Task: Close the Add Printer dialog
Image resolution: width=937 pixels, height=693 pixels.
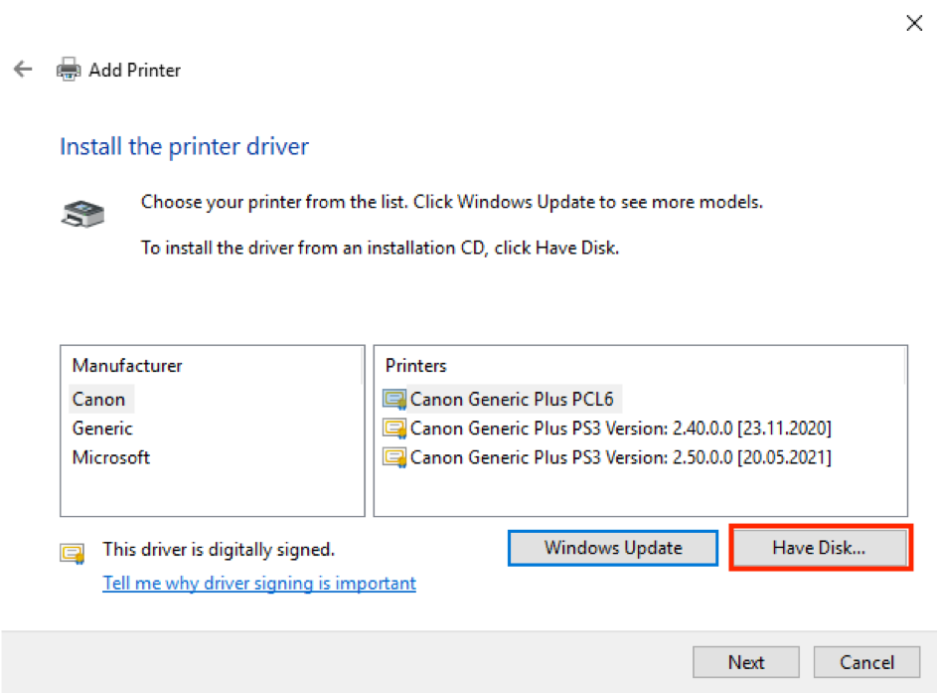Action: 914,23
